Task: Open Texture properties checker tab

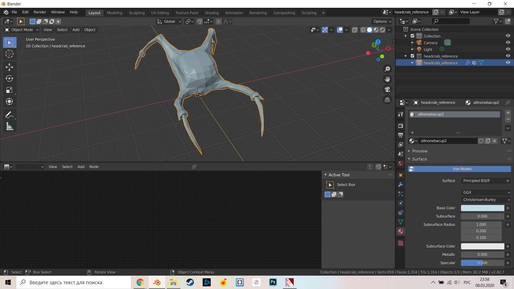Action: click(x=400, y=243)
